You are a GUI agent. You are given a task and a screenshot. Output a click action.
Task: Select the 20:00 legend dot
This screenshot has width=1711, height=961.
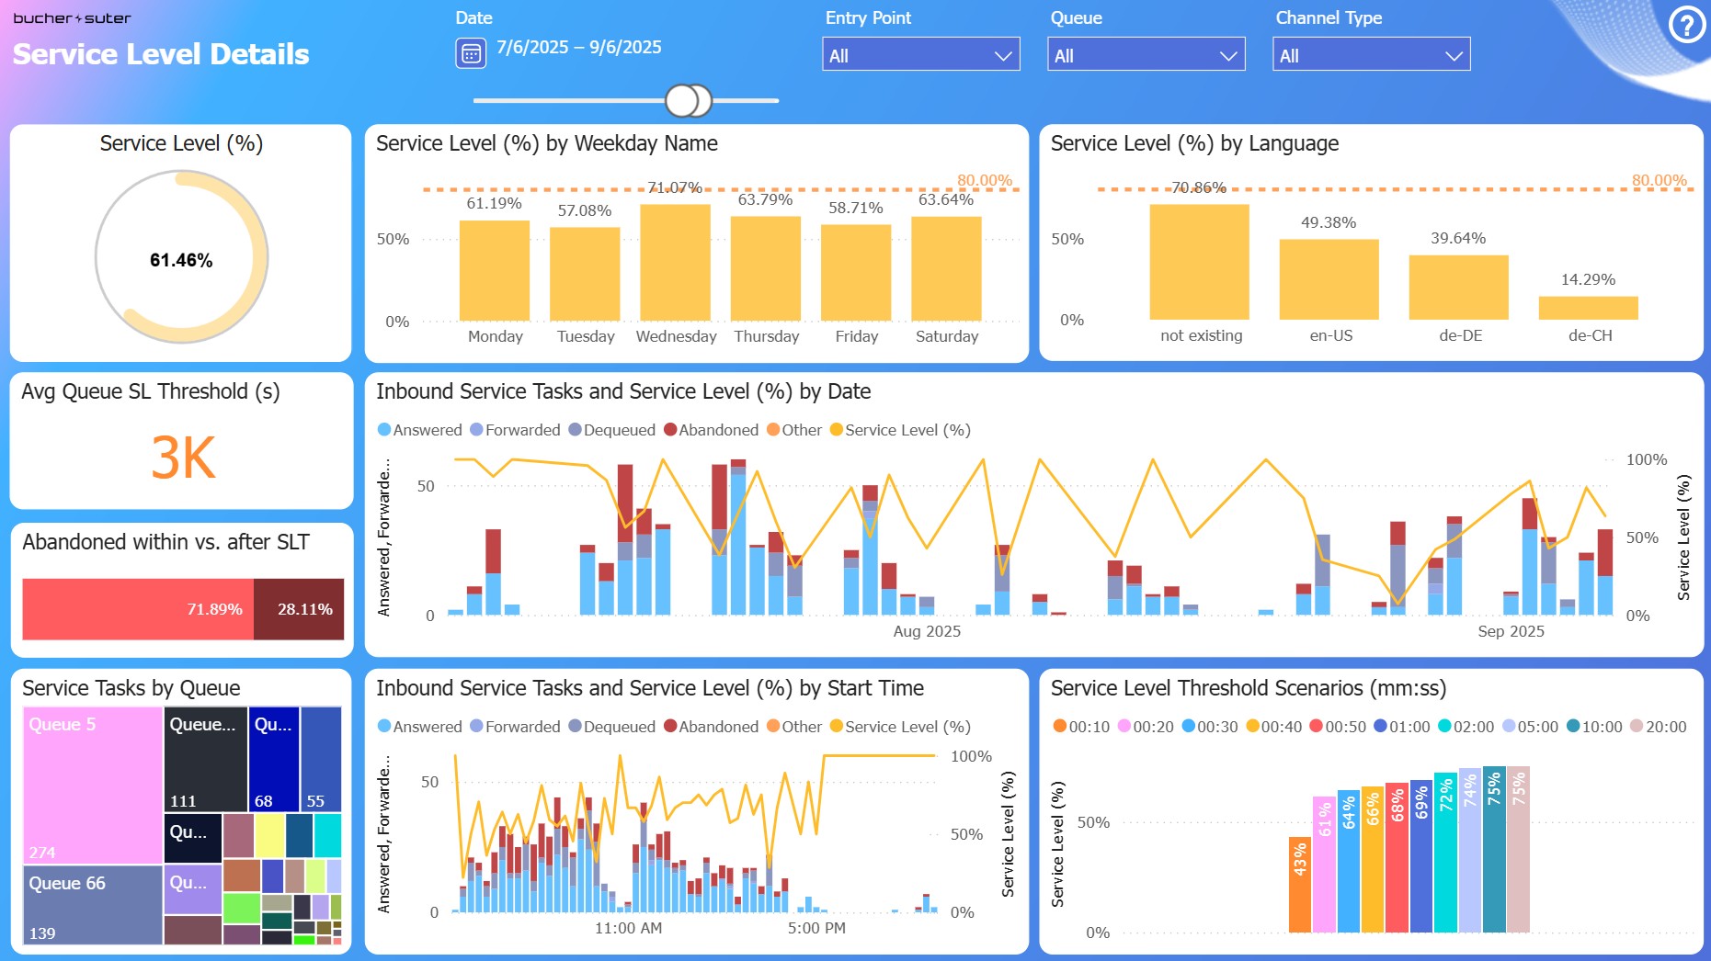(1636, 726)
